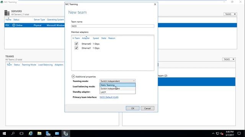This screenshot has height=137, width=245.
Task: Confirm the new team with OK
Action: [x=132, y=108]
